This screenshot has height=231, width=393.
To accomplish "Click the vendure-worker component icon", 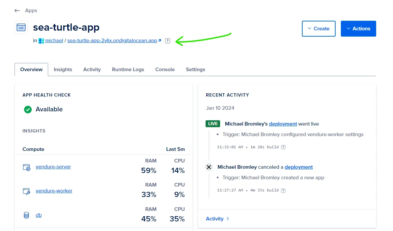I will (26, 191).
